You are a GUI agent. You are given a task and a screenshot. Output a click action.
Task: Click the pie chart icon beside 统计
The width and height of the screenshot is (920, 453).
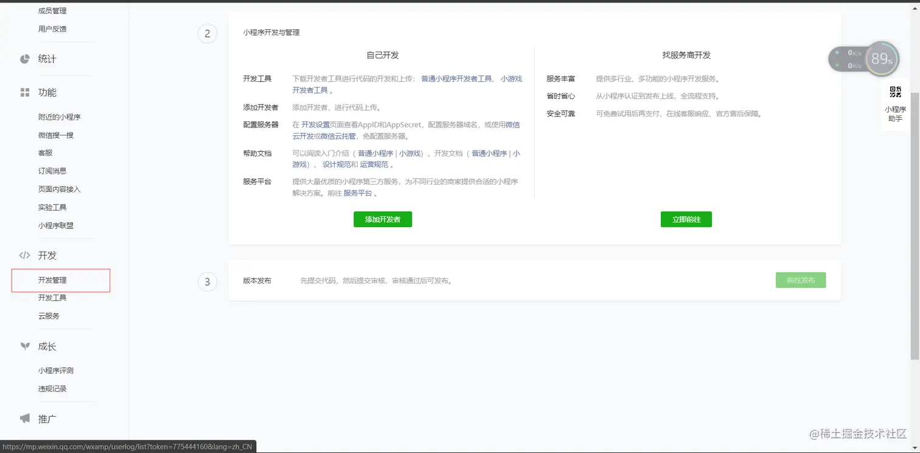25,59
